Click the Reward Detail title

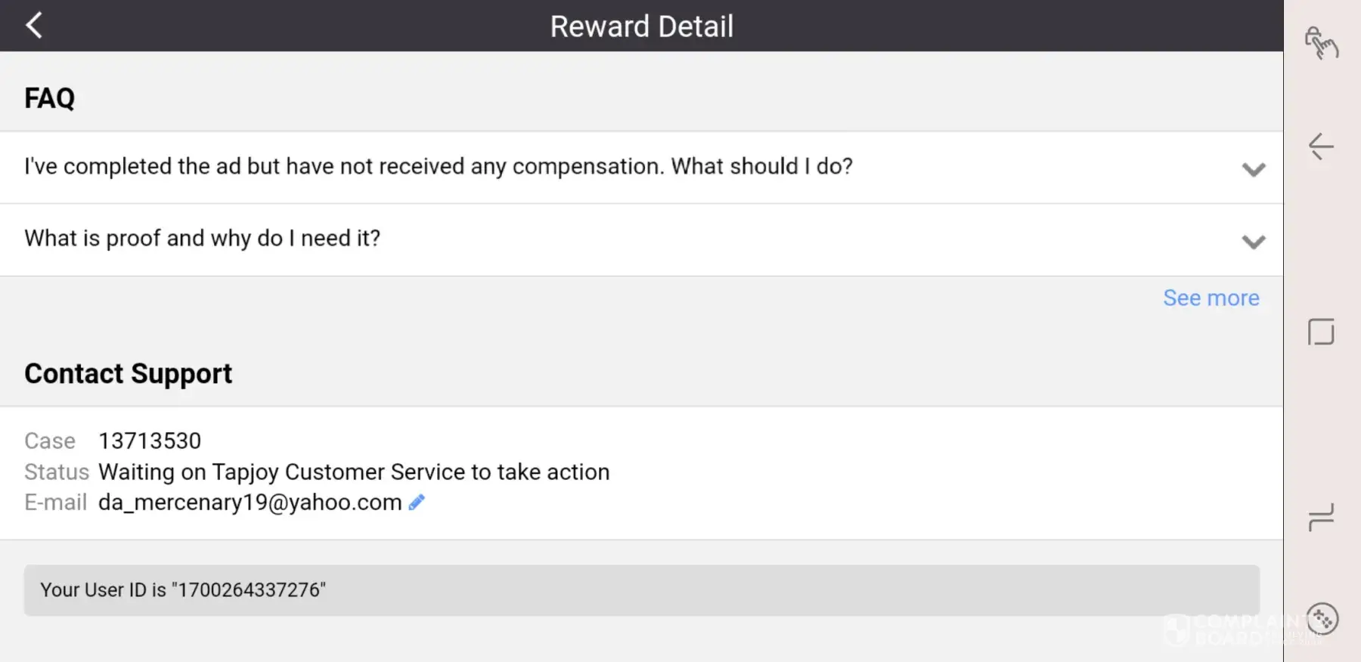[641, 26]
